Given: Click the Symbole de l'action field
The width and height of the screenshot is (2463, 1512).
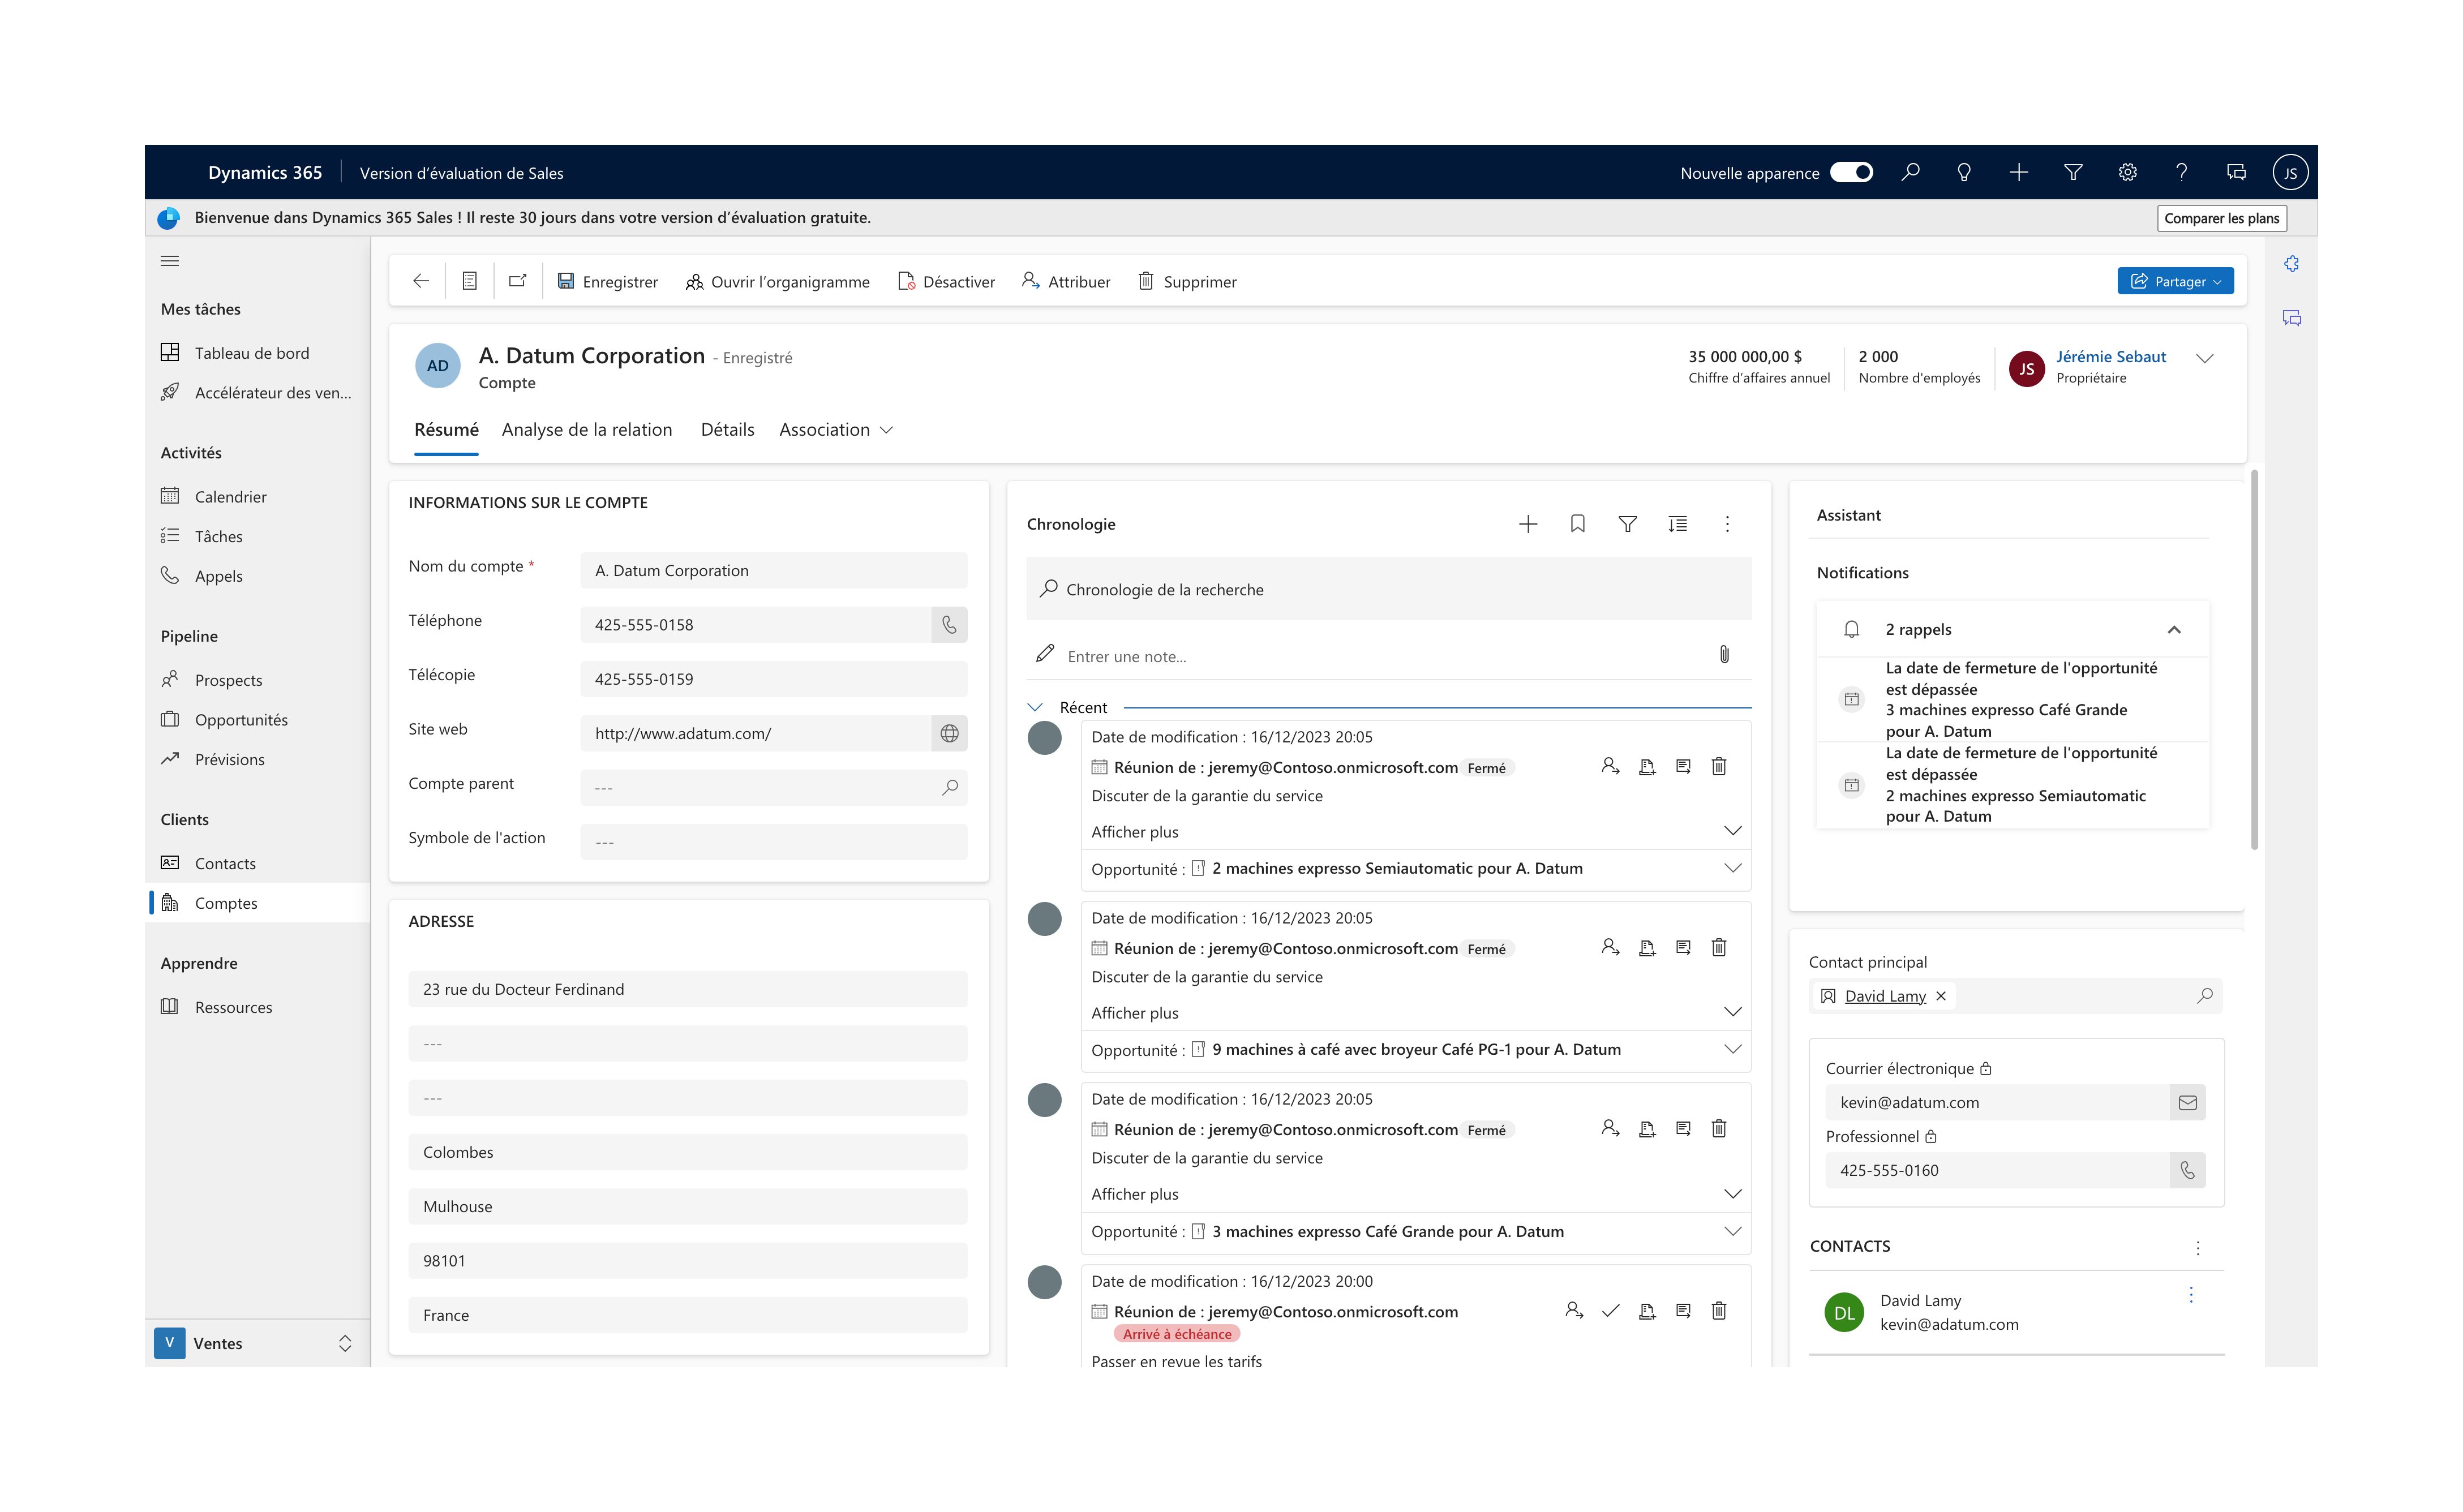Looking at the screenshot, I should 773,842.
